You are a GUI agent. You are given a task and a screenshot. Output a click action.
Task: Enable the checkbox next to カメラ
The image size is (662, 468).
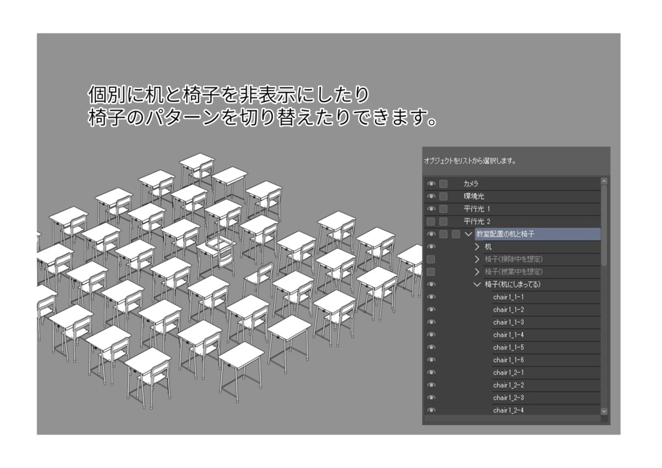443,184
